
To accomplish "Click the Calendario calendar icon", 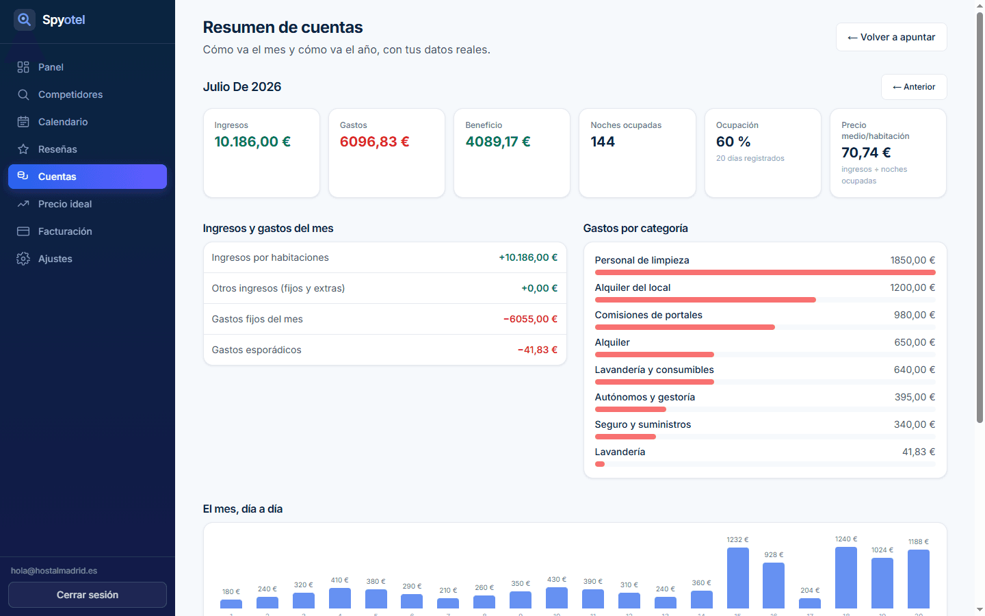I will click(x=23, y=122).
